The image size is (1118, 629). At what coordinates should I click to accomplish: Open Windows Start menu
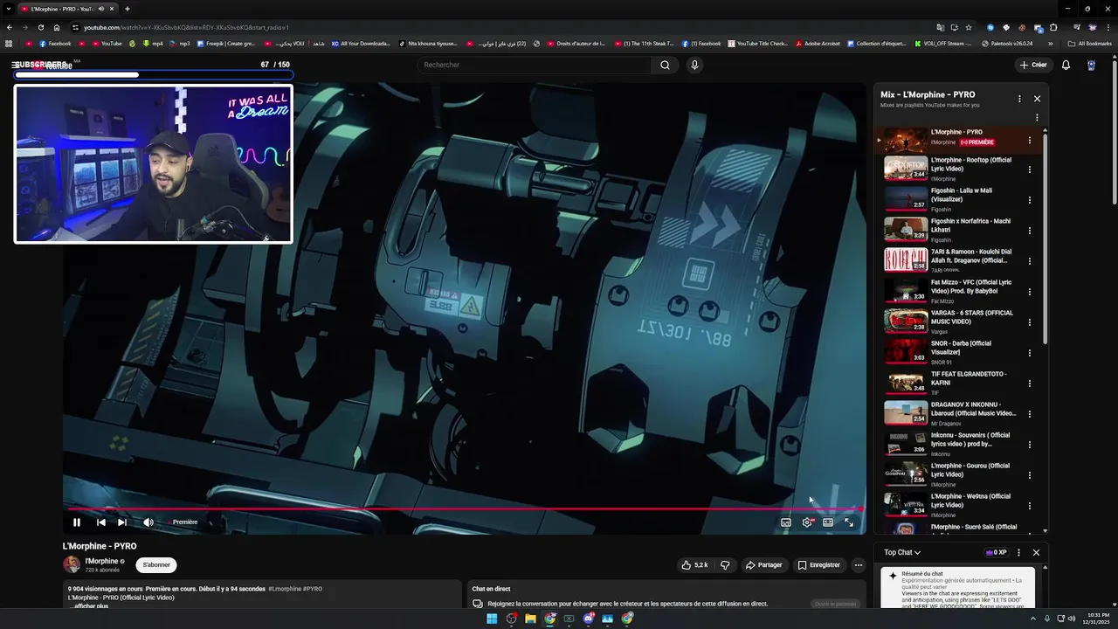[492, 619]
